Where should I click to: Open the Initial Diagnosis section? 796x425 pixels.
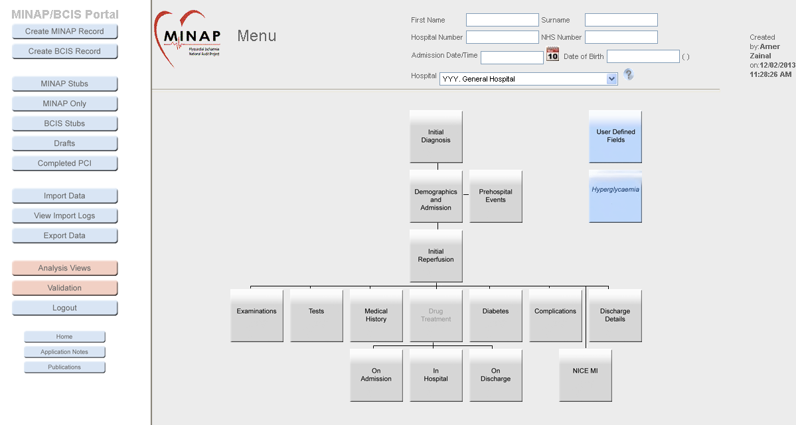[436, 137]
